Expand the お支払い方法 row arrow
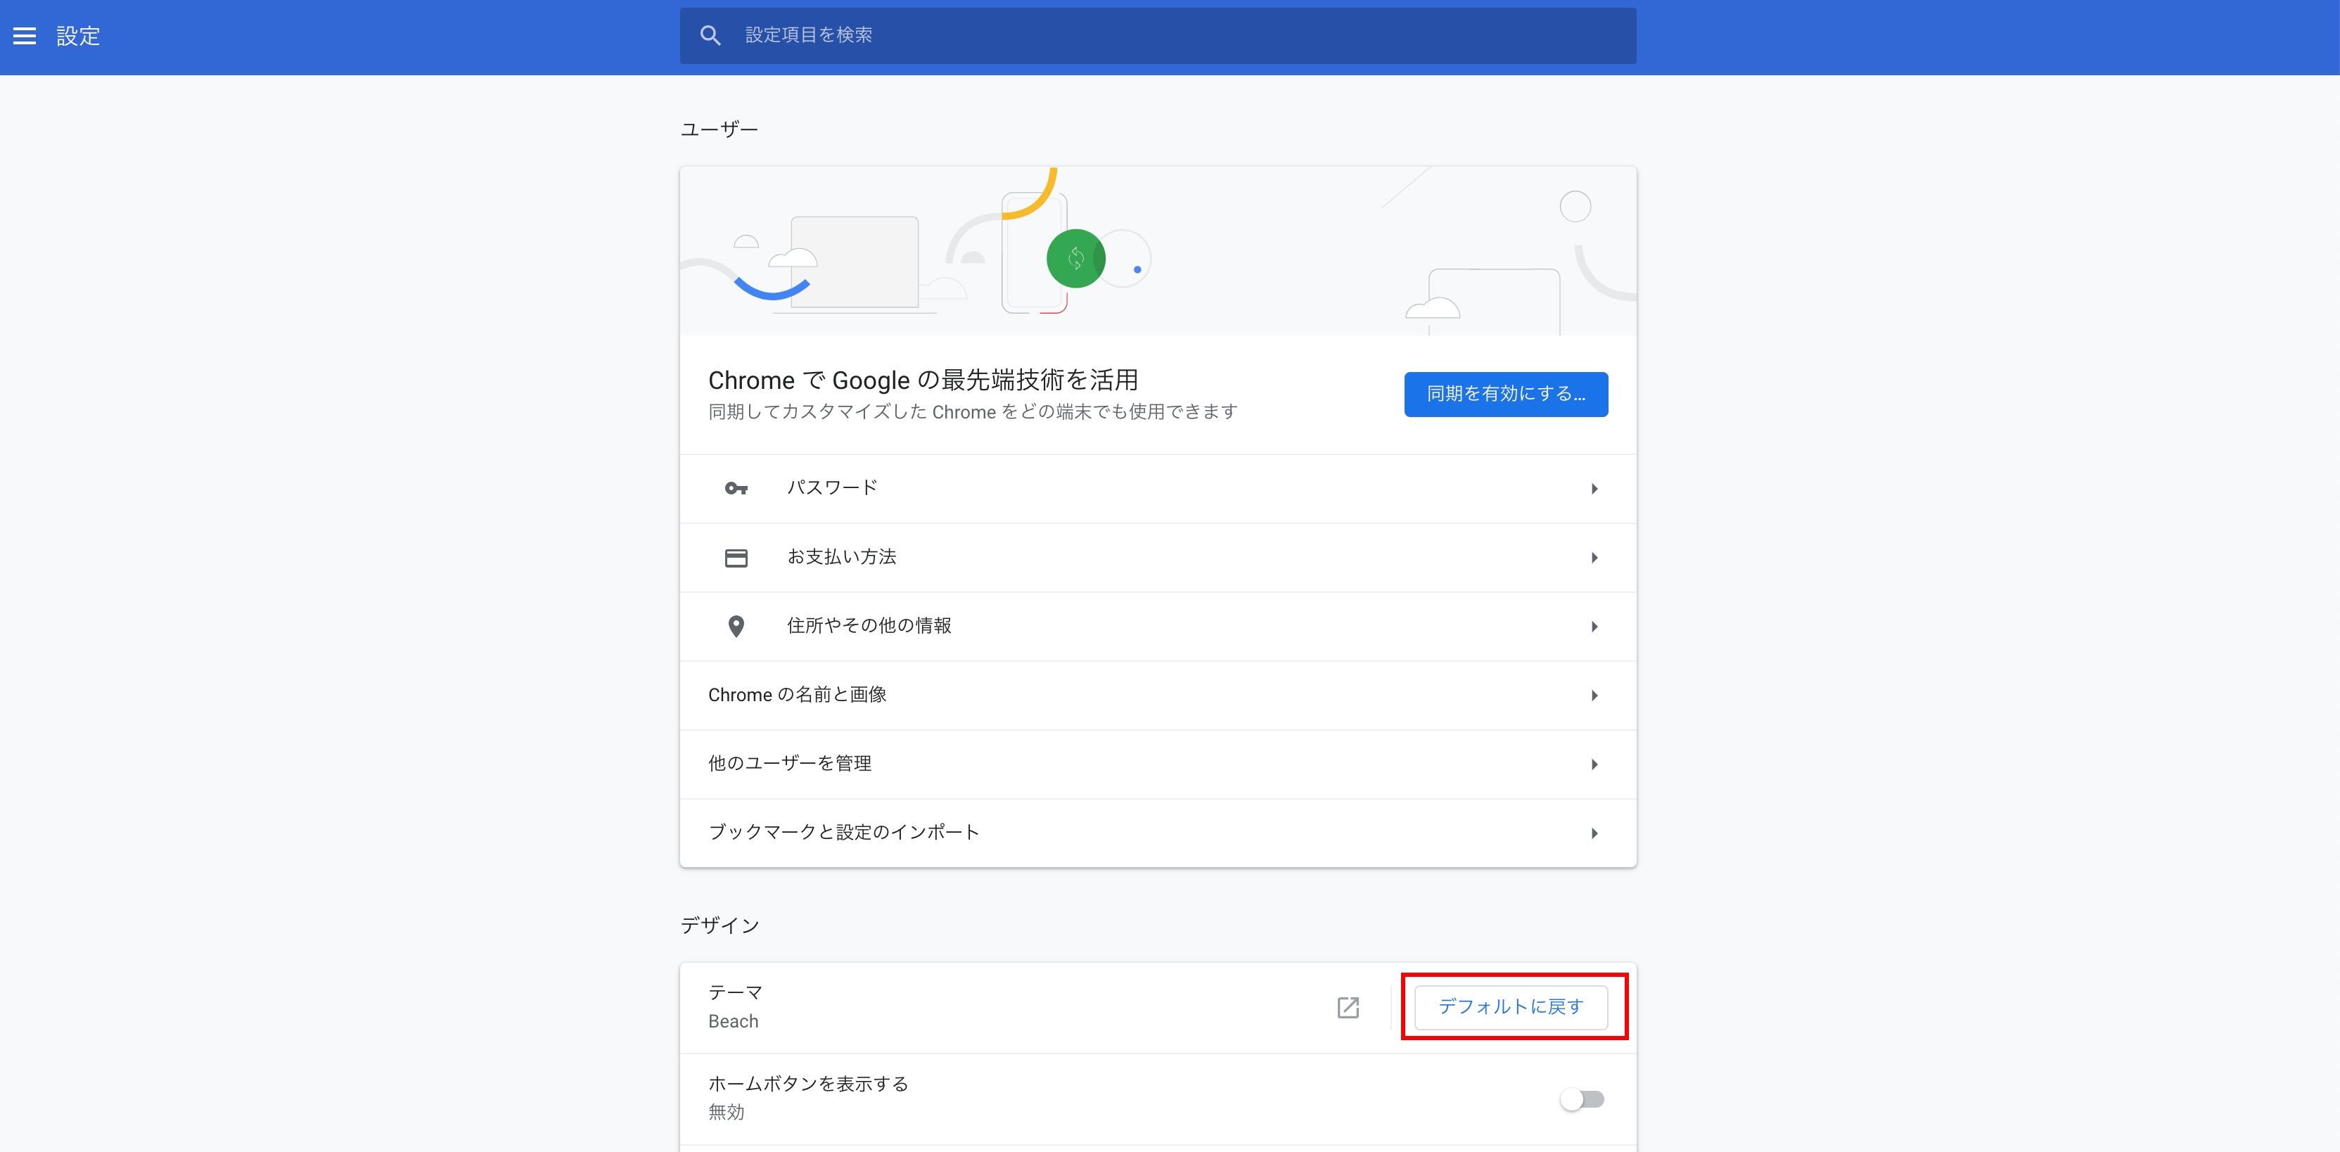The height and width of the screenshot is (1152, 2340). tap(1594, 558)
